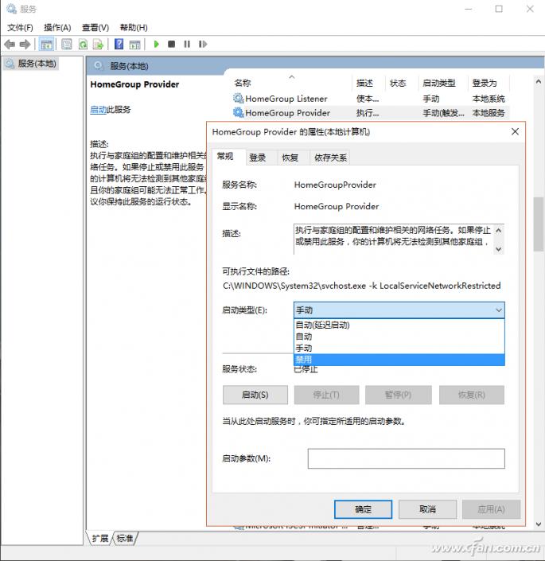
Task: Open the Properties toolbar icon
Action: pos(67,45)
